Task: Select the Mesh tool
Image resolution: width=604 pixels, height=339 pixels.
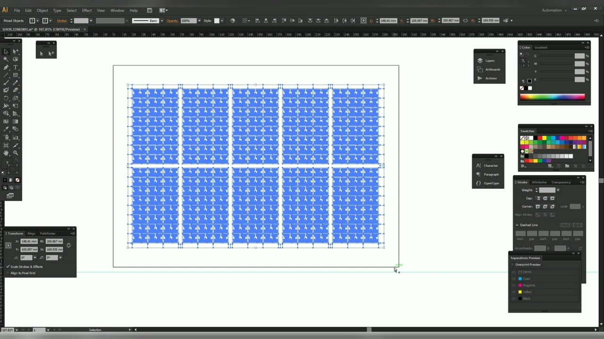Action: 6,121
